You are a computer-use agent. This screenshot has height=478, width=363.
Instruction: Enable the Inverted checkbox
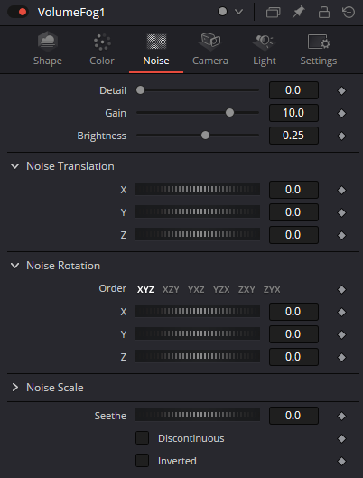[x=142, y=460]
